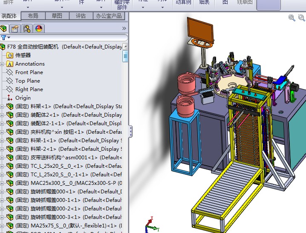
Task: Open the filter funnel dropdown arrow
Action: (x=9, y=37)
